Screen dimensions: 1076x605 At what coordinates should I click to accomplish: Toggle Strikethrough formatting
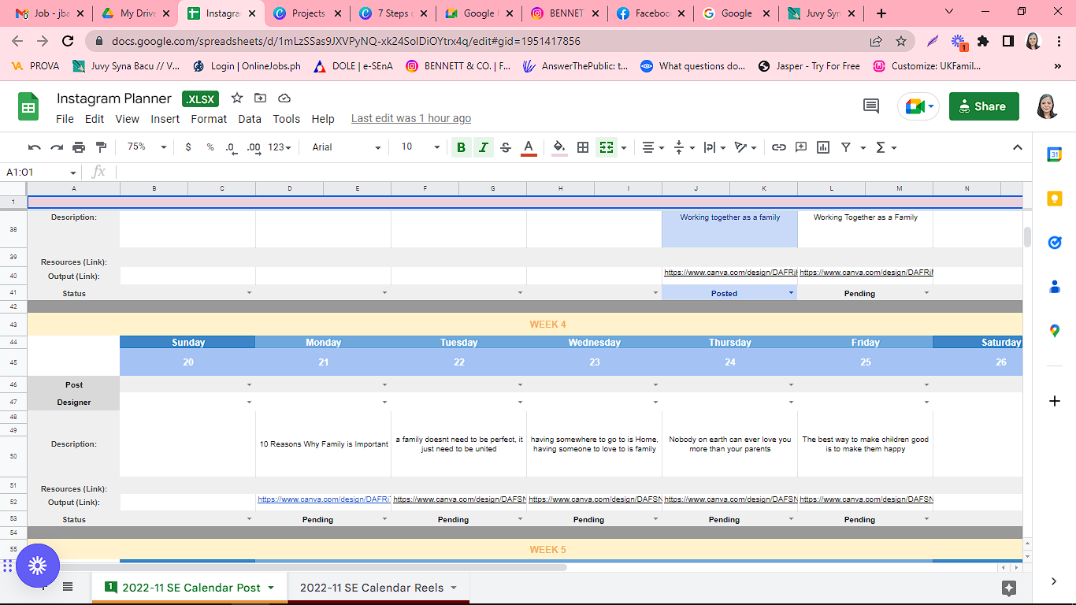pos(506,147)
